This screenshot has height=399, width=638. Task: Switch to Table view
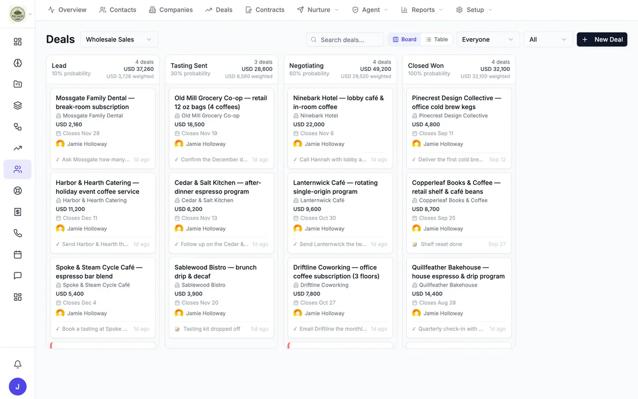(436, 39)
